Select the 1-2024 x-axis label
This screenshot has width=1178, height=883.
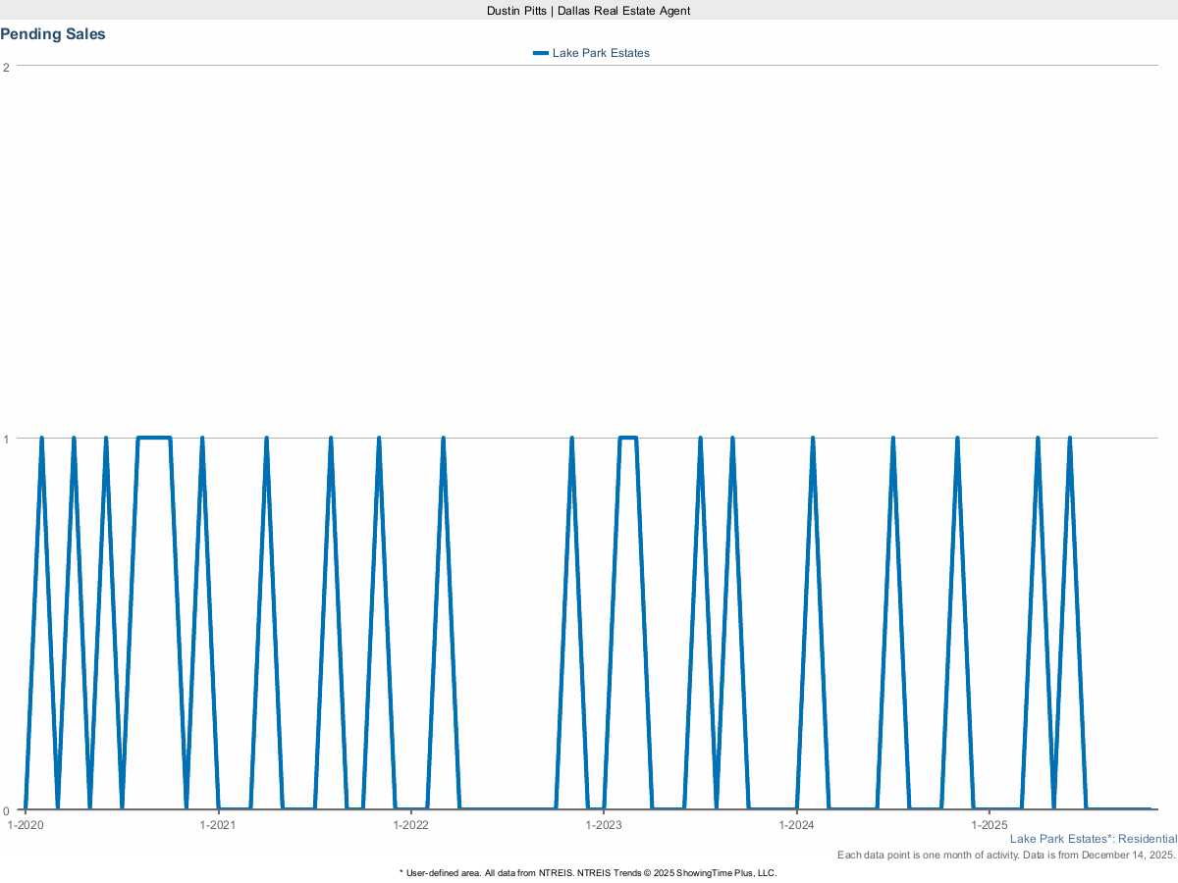[x=796, y=826]
